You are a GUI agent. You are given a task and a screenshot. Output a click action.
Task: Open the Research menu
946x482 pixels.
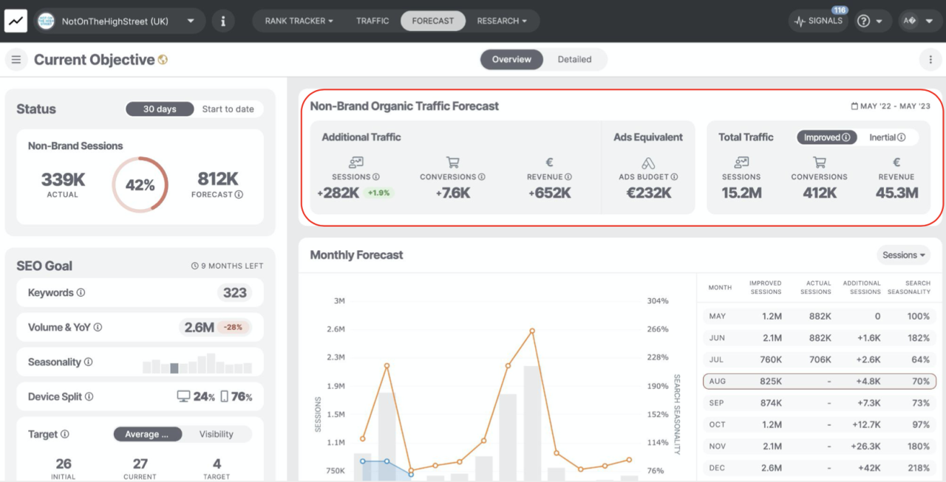tap(502, 21)
